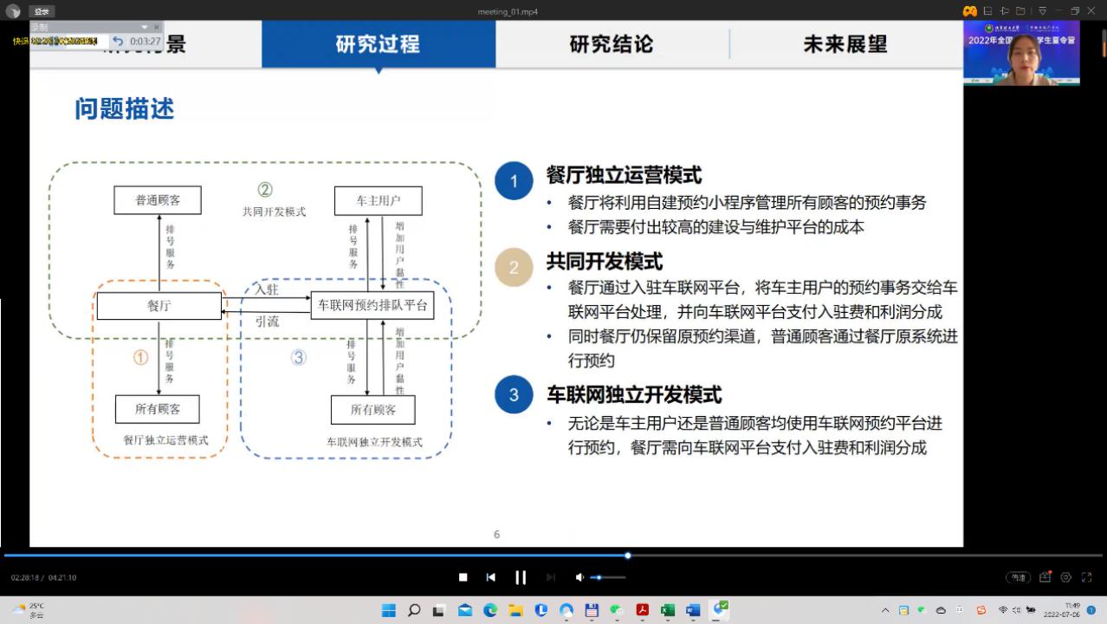1107x624 pixels.
Task: Click the 车联网独立开发模式 heading in the list
Action: click(x=634, y=395)
